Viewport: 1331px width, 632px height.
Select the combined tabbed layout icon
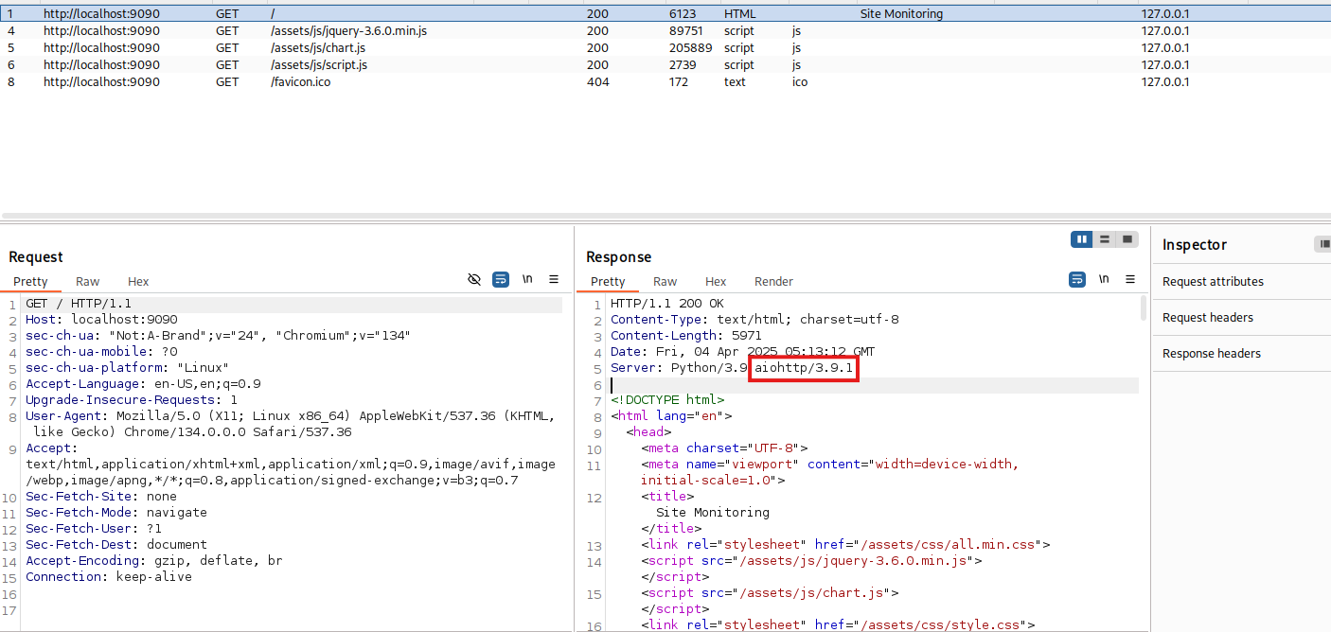click(1127, 240)
